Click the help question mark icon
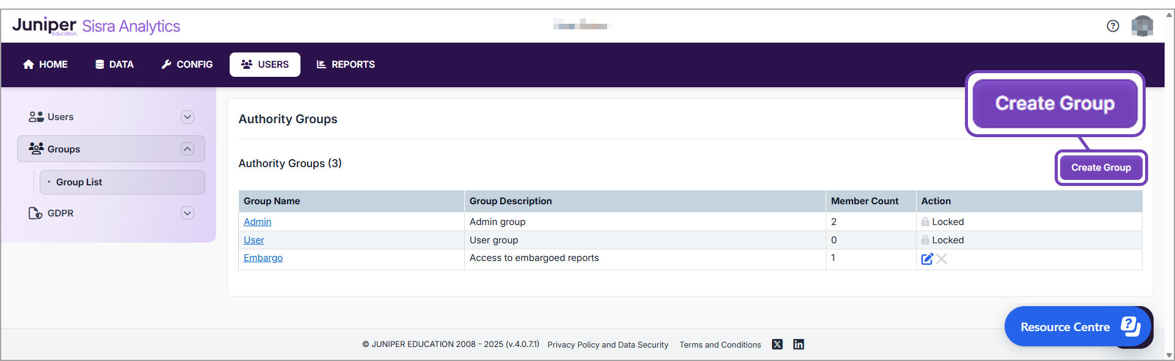 1113,26
